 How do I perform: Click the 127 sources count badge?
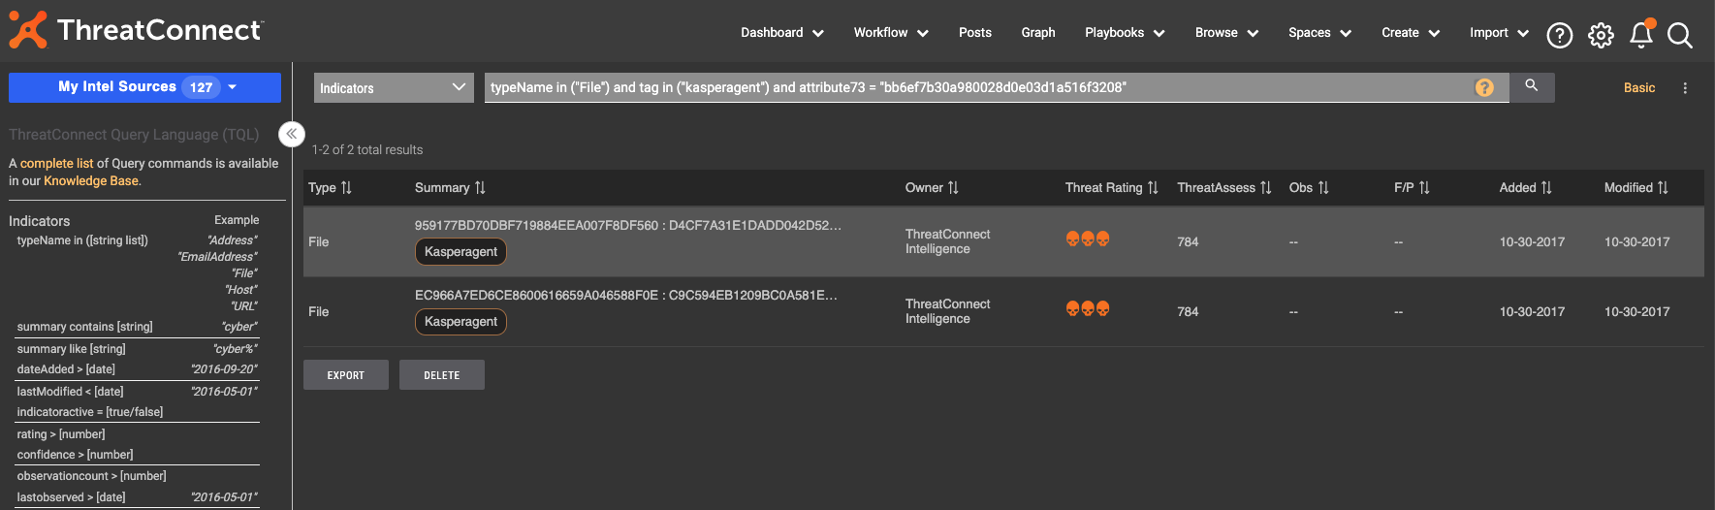[x=202, y=87]
